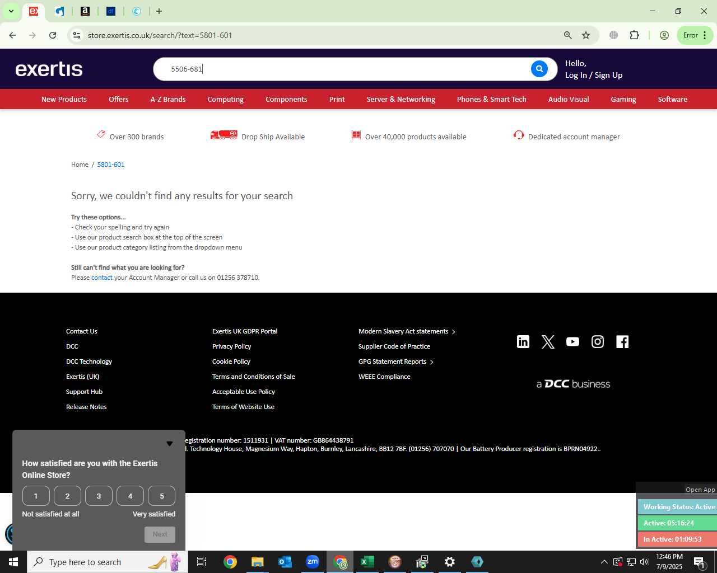Select satisfaction rating 2
This screenshot has width=717, height=573.
(67, 496)
